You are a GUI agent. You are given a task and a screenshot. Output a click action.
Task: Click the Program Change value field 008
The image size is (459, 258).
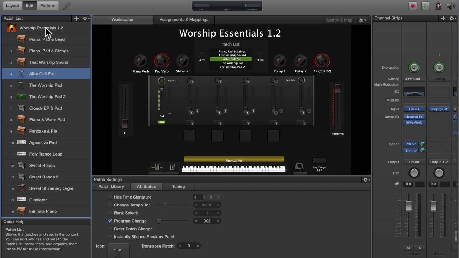(207, 221)
